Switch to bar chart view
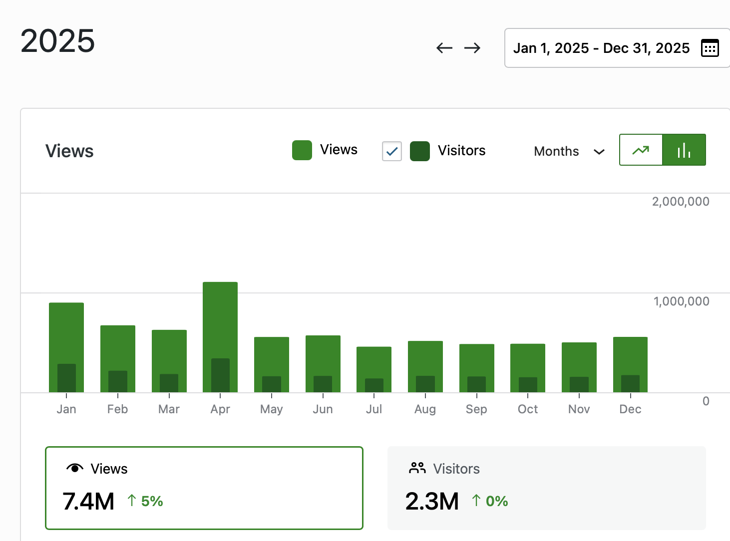The height and width of the screenshot is (541, 730). pyautogui.click(x=684, y=150)
